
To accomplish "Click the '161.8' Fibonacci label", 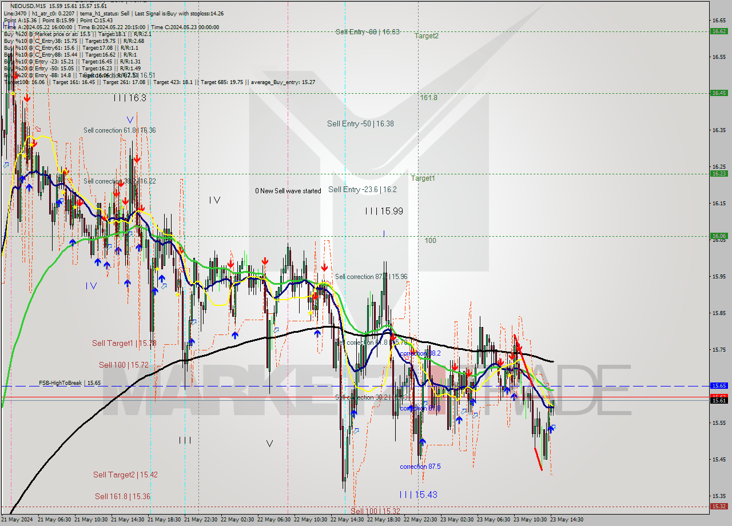I will click(x=428, y=98).
